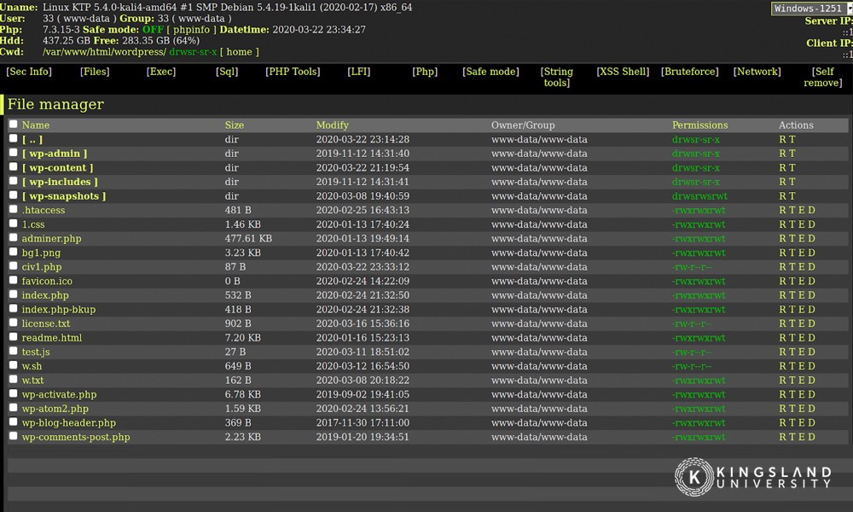The width and height of the screenshot is (853, 512).
Task: Open the Files menu
Action: coord(95,72)
